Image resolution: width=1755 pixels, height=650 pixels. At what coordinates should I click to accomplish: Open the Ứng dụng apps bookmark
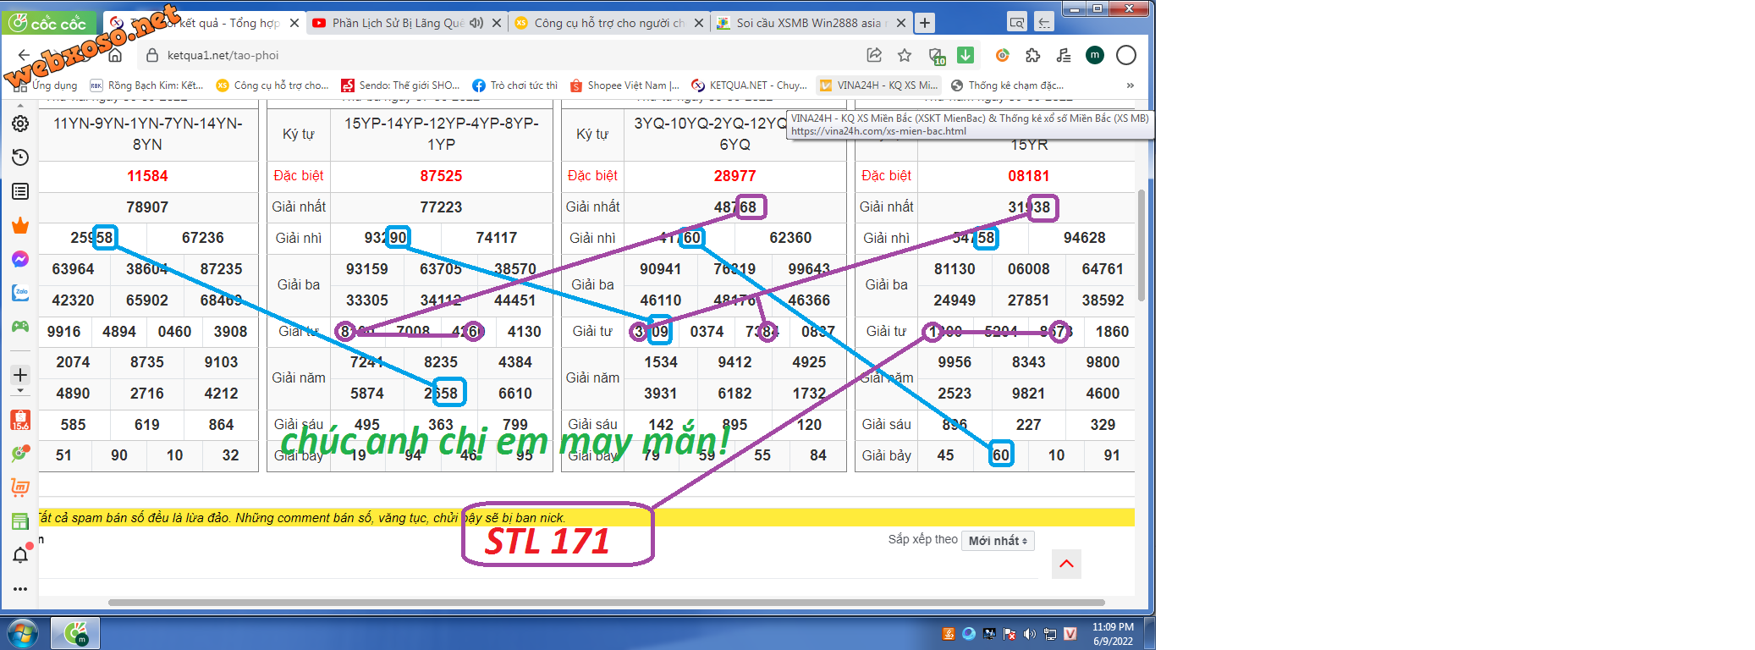(46, 85)
